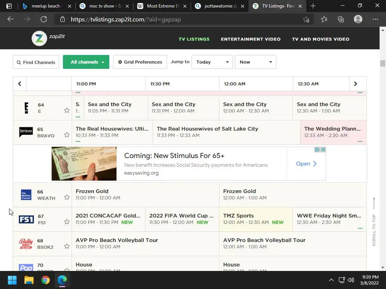This screenshot has width=386, height=289.
Task: Click the AdChoices info icon
Action: [317, 149]
